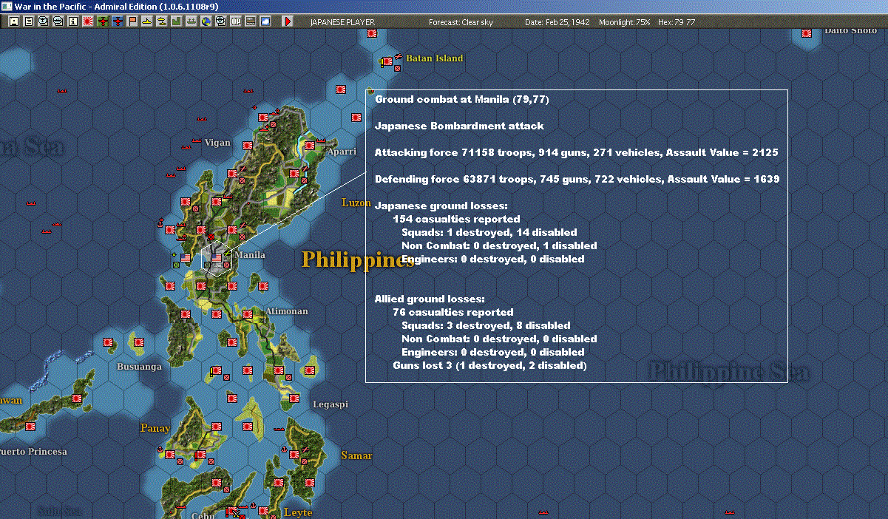888x519 pixels.
Task: Click the Panay island label
Action: pyautogui.click(x=155, y=428)
